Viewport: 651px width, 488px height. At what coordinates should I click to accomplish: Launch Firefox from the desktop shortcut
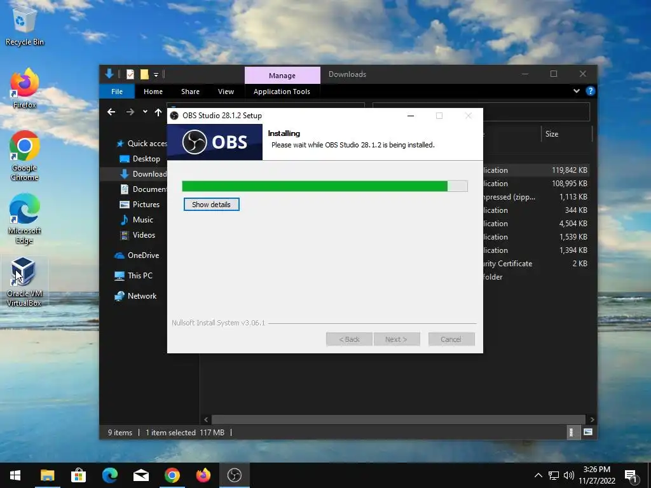click(25, 89)
